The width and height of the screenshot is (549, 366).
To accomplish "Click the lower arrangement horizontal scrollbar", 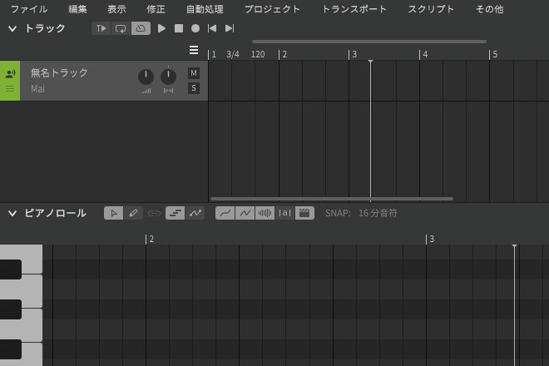I will point(332,199).
